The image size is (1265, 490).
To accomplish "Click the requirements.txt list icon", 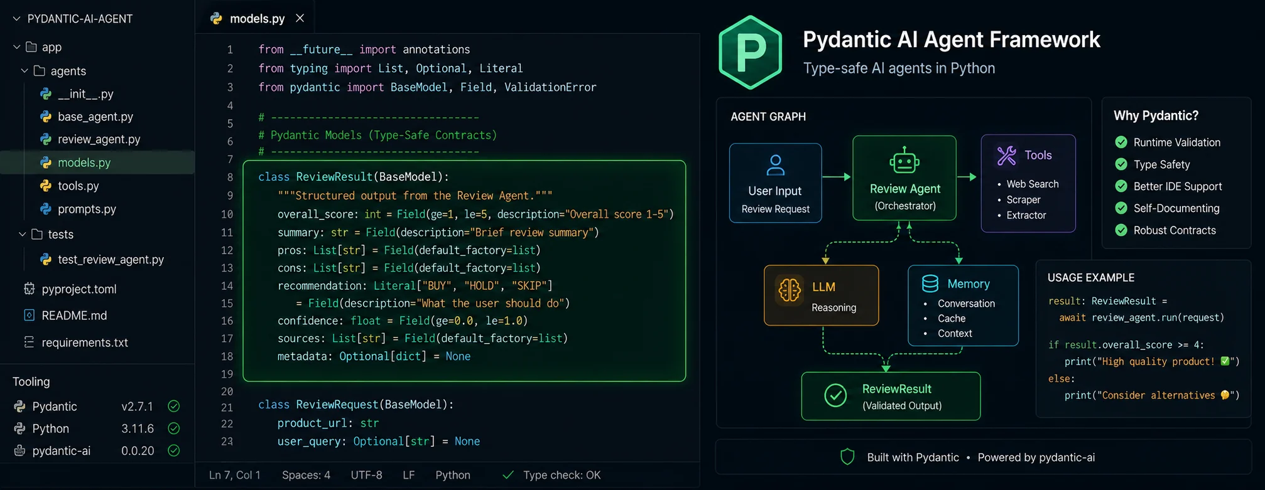I will tap(29, 342).
